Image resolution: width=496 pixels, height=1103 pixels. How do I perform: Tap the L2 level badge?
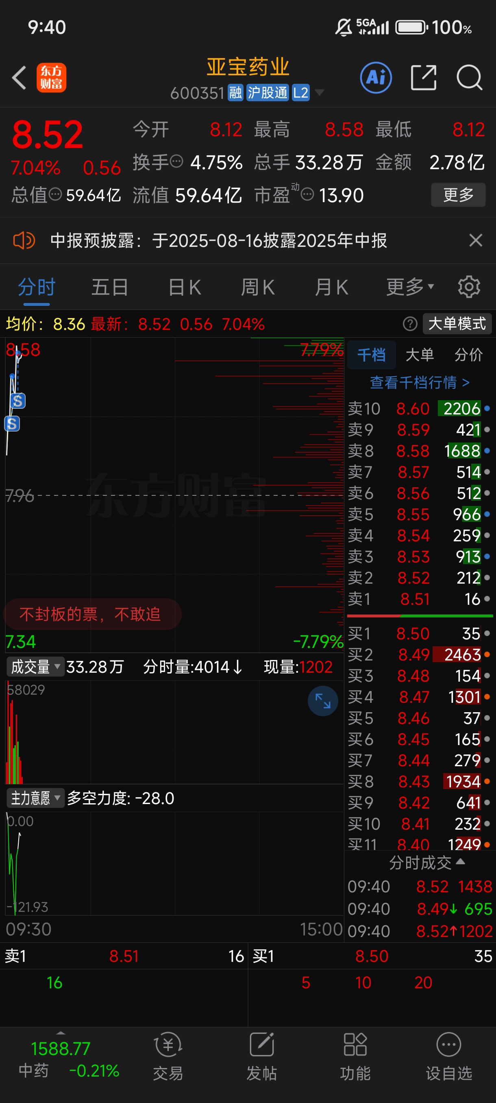[300, 92]
